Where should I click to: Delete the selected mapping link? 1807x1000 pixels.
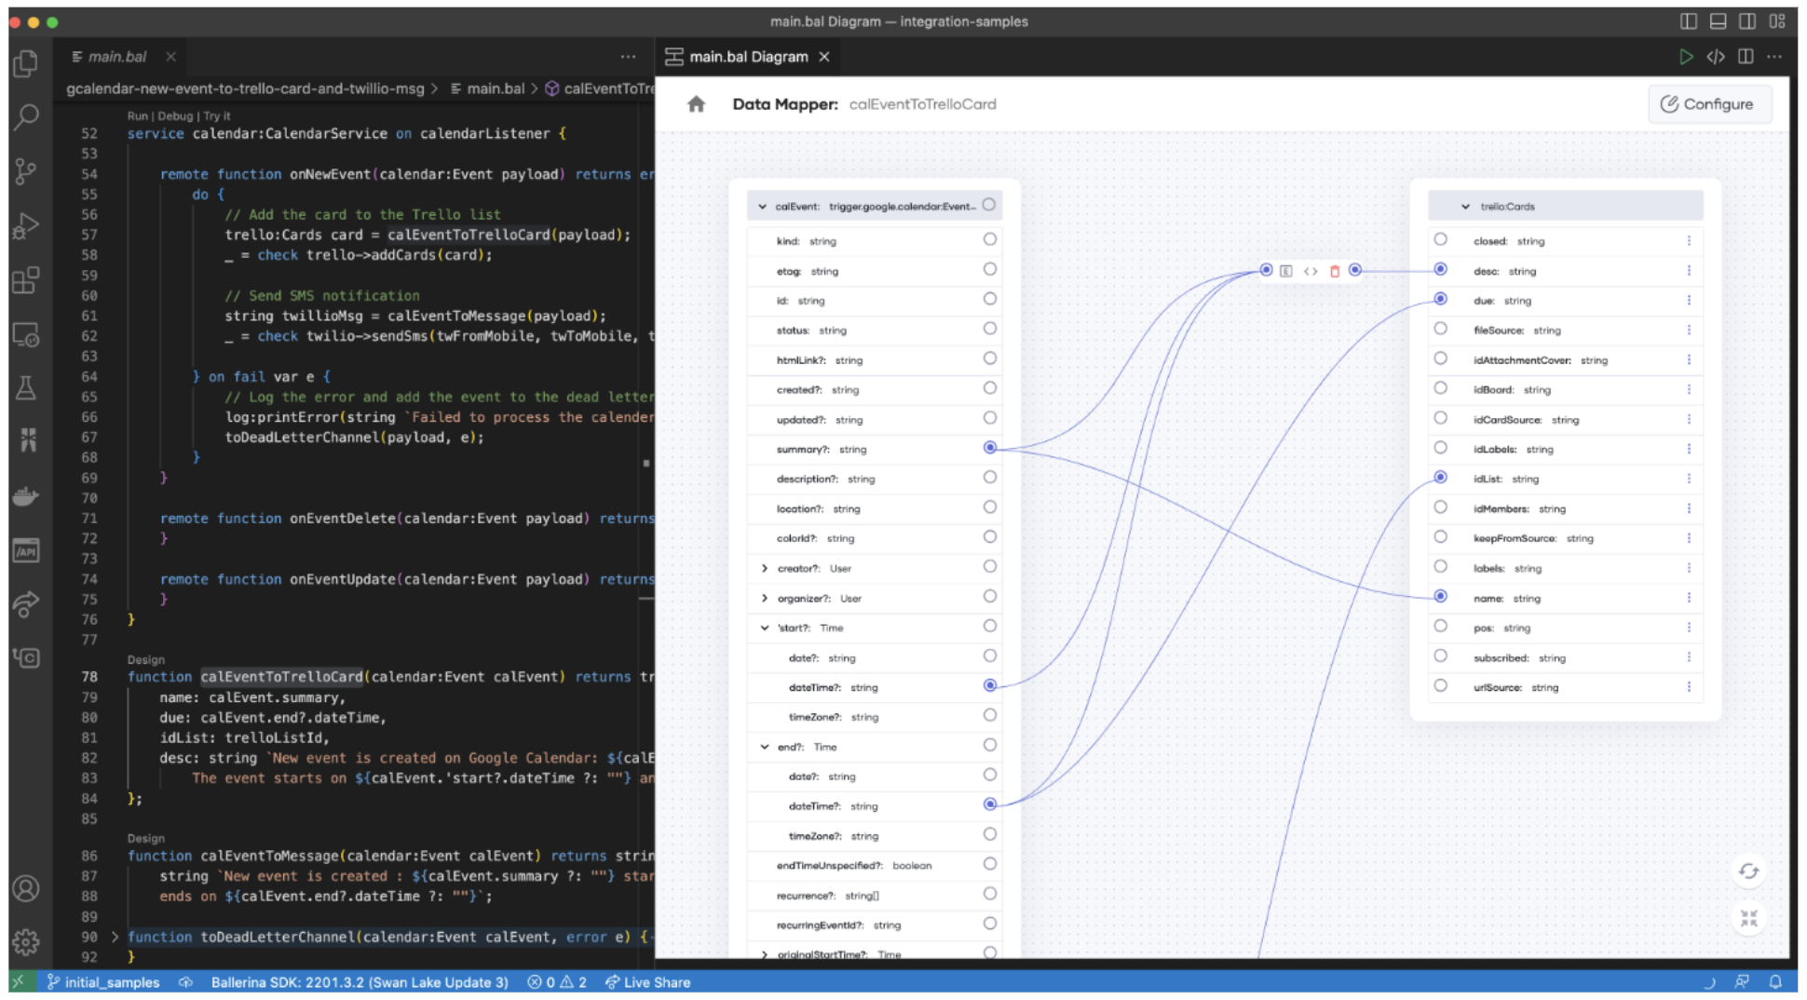click(1334, 271)
